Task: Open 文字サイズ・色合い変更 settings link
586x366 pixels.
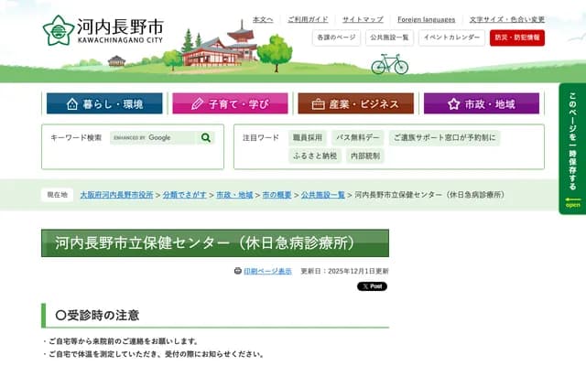Action: coord(506,19)
